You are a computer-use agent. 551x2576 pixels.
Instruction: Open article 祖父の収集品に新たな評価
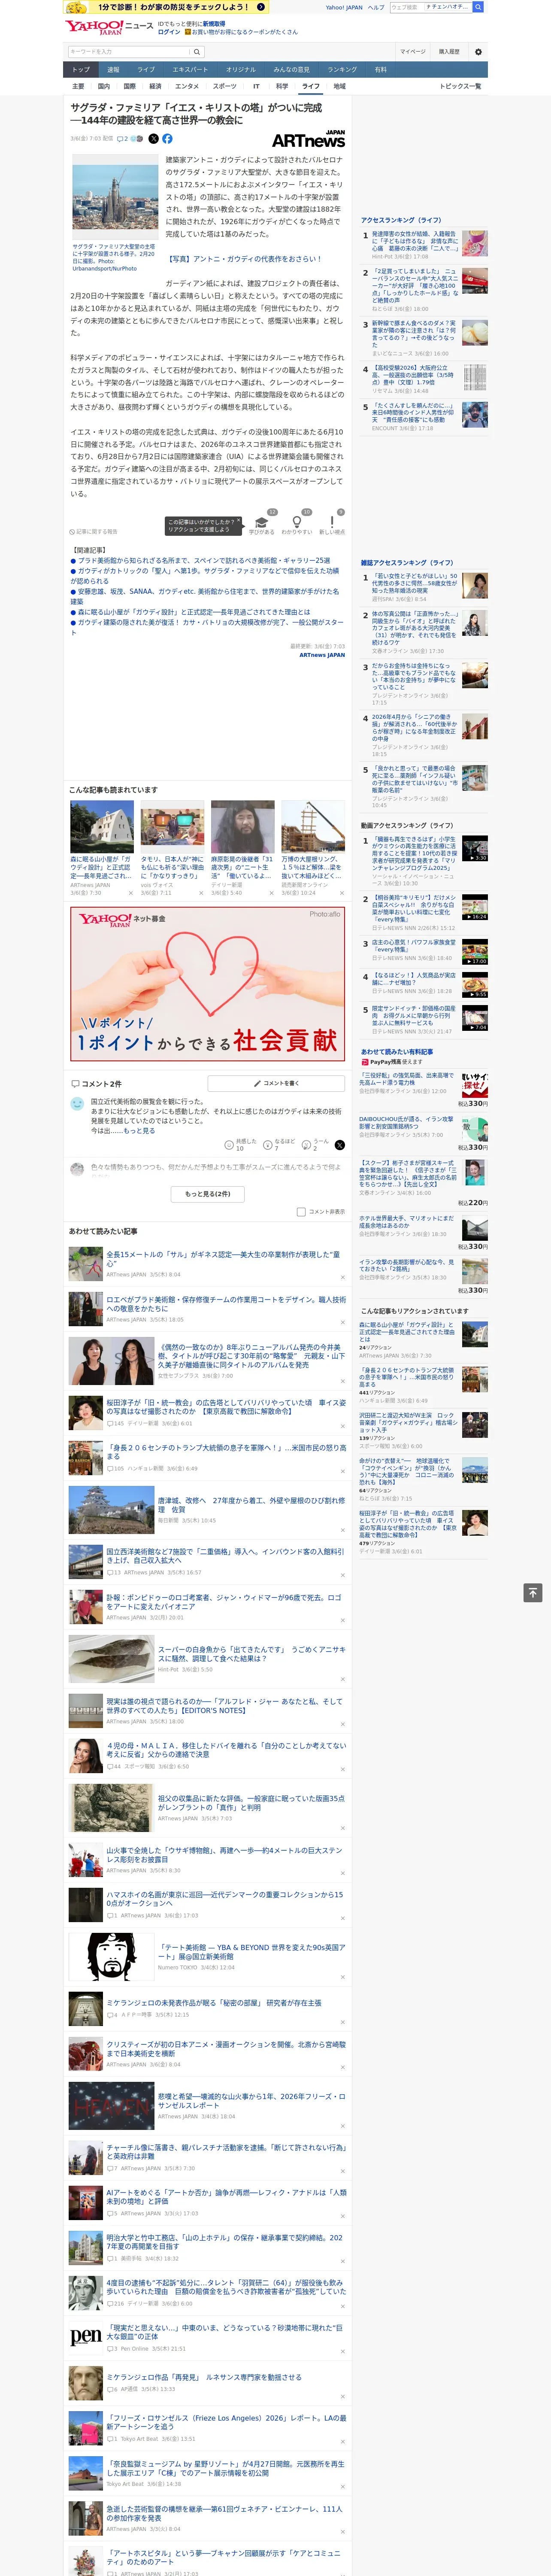pos(251,1803)
